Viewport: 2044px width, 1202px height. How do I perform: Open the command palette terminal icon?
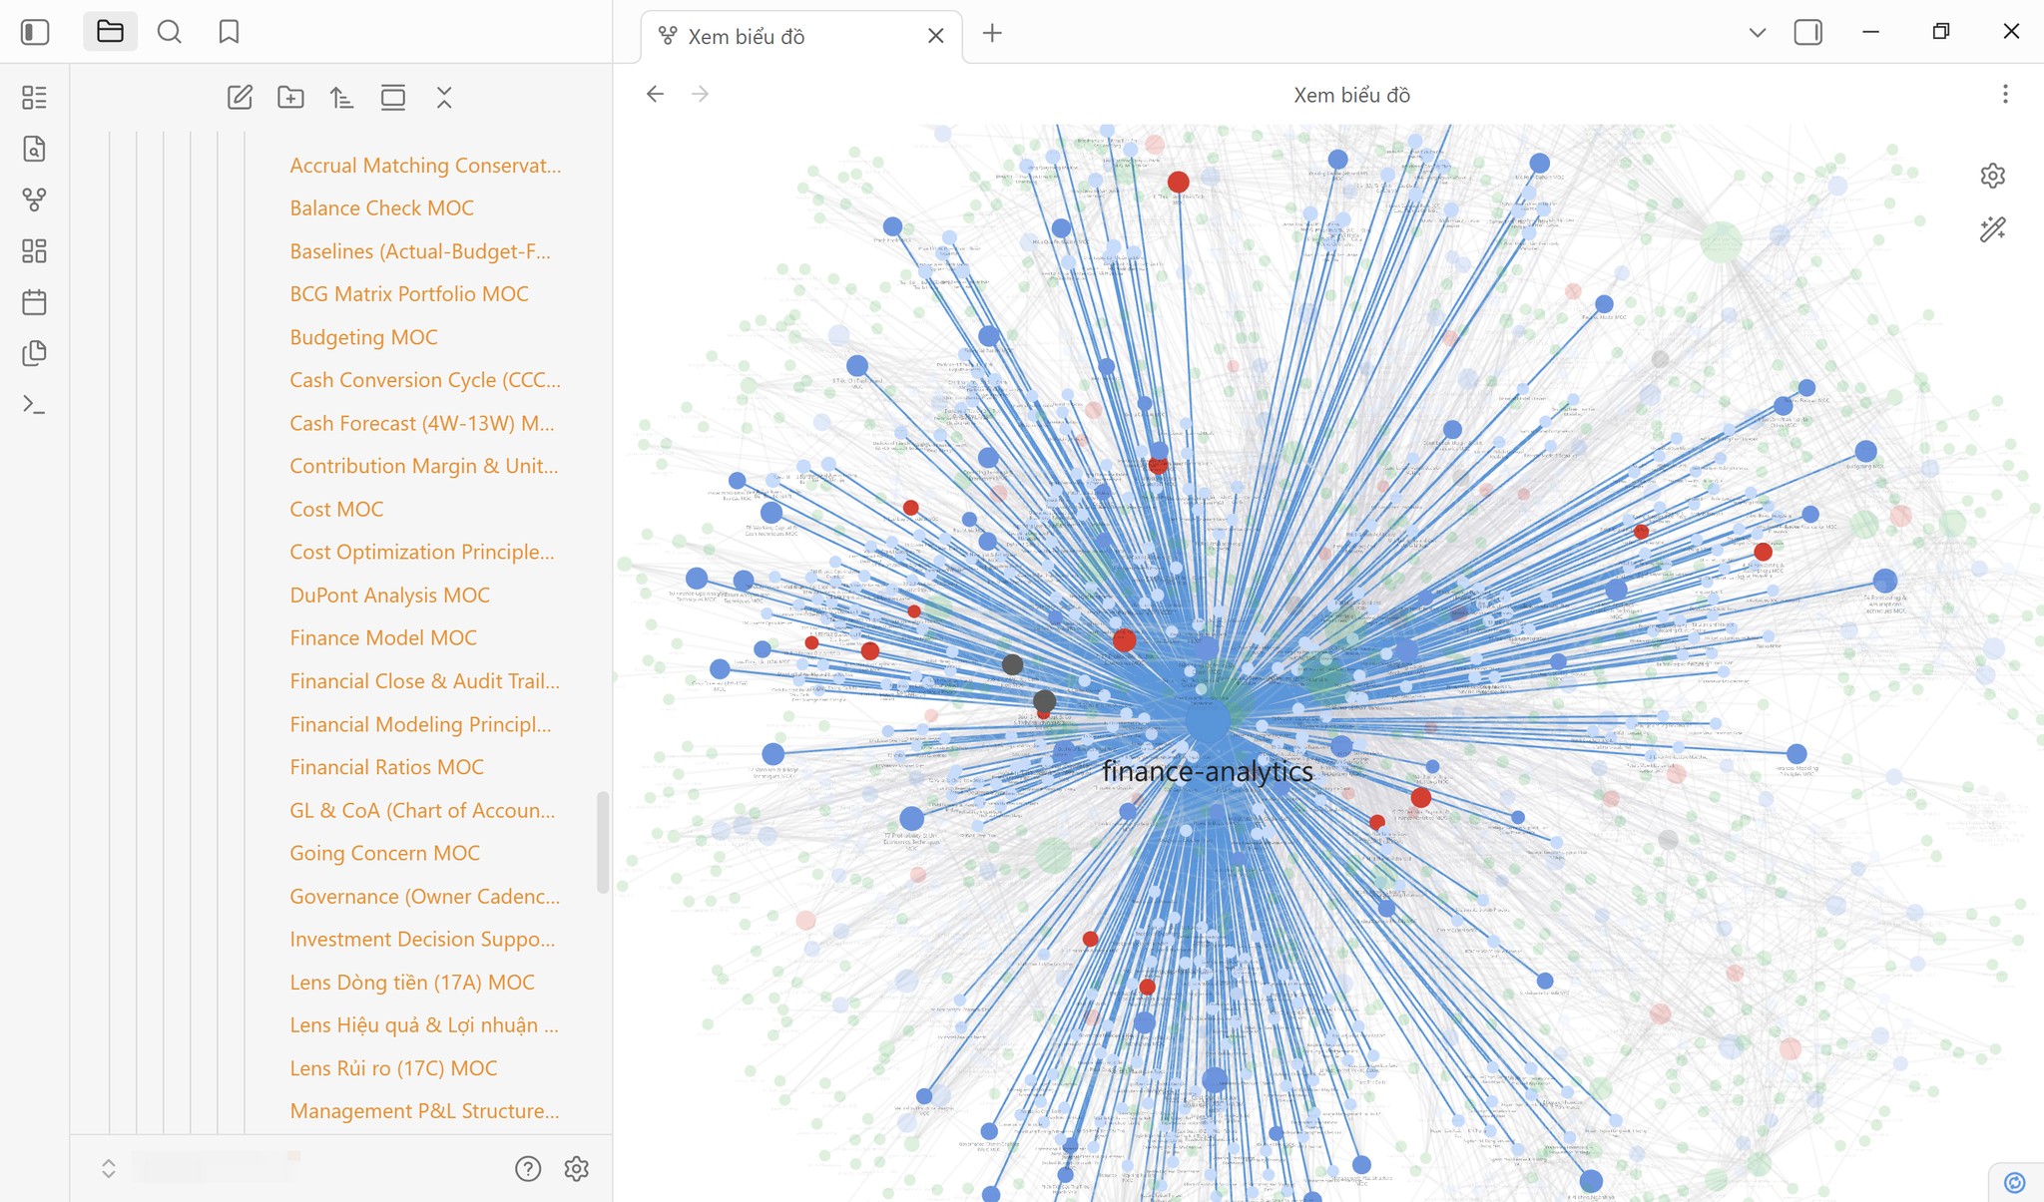[34, 404]
